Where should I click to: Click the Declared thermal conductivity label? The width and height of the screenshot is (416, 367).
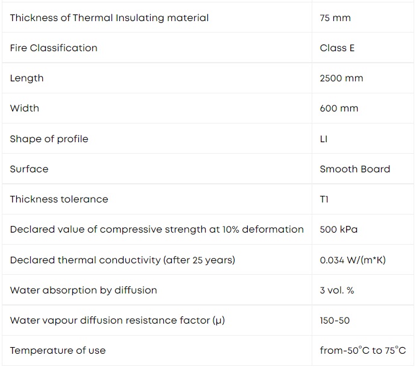coord(122,260)
